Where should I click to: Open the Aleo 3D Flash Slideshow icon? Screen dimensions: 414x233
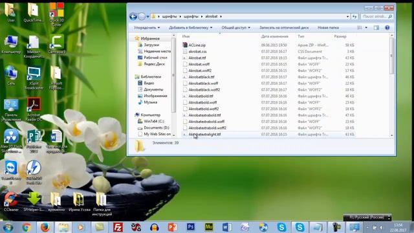click(x=11, y=141)
